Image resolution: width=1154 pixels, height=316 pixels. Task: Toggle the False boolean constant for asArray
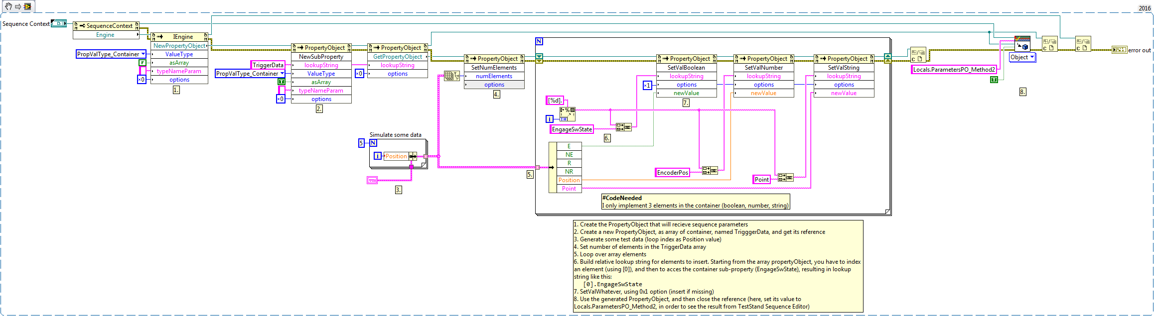(142, 63)
